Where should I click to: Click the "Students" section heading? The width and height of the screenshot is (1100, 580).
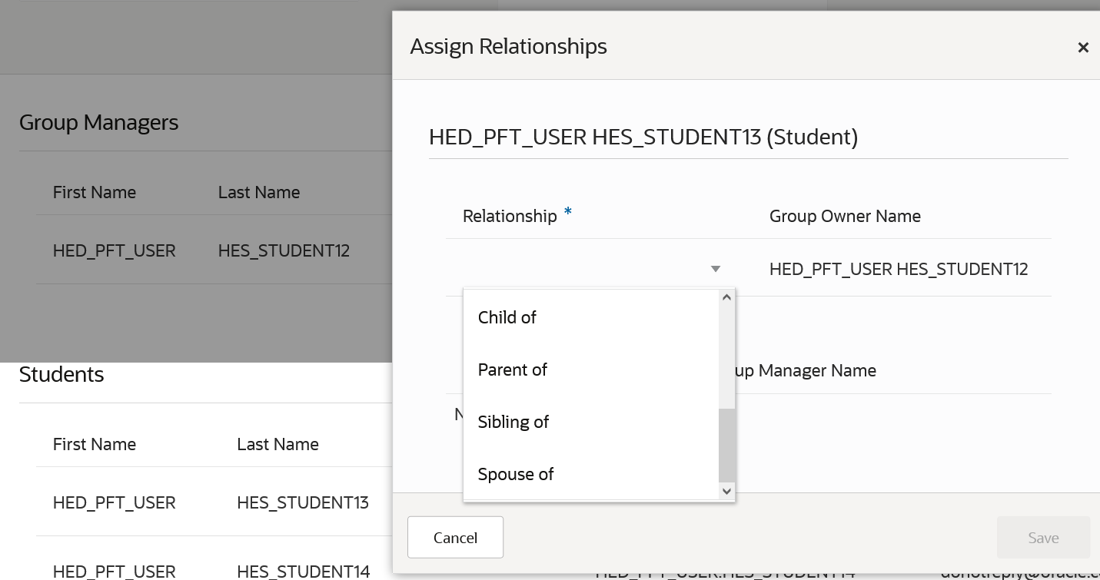pyautogui.click(x=61, y=374)
